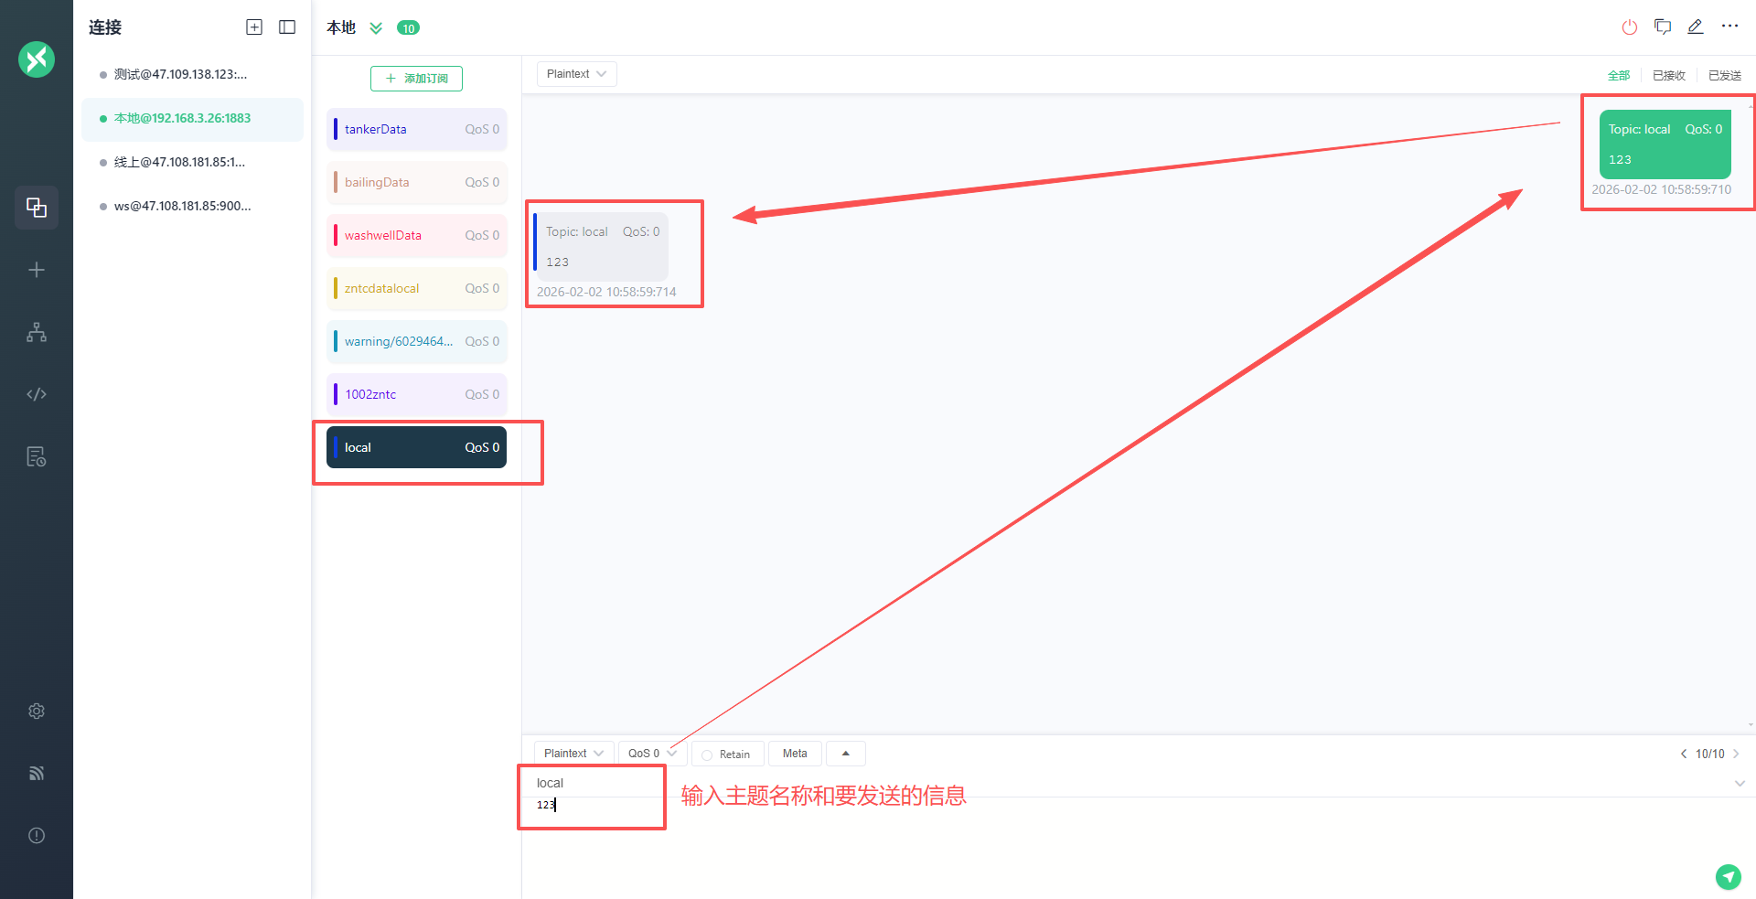Open the Connections page icon
Screen dimensions: 1756x899
[x=37, y=208]
